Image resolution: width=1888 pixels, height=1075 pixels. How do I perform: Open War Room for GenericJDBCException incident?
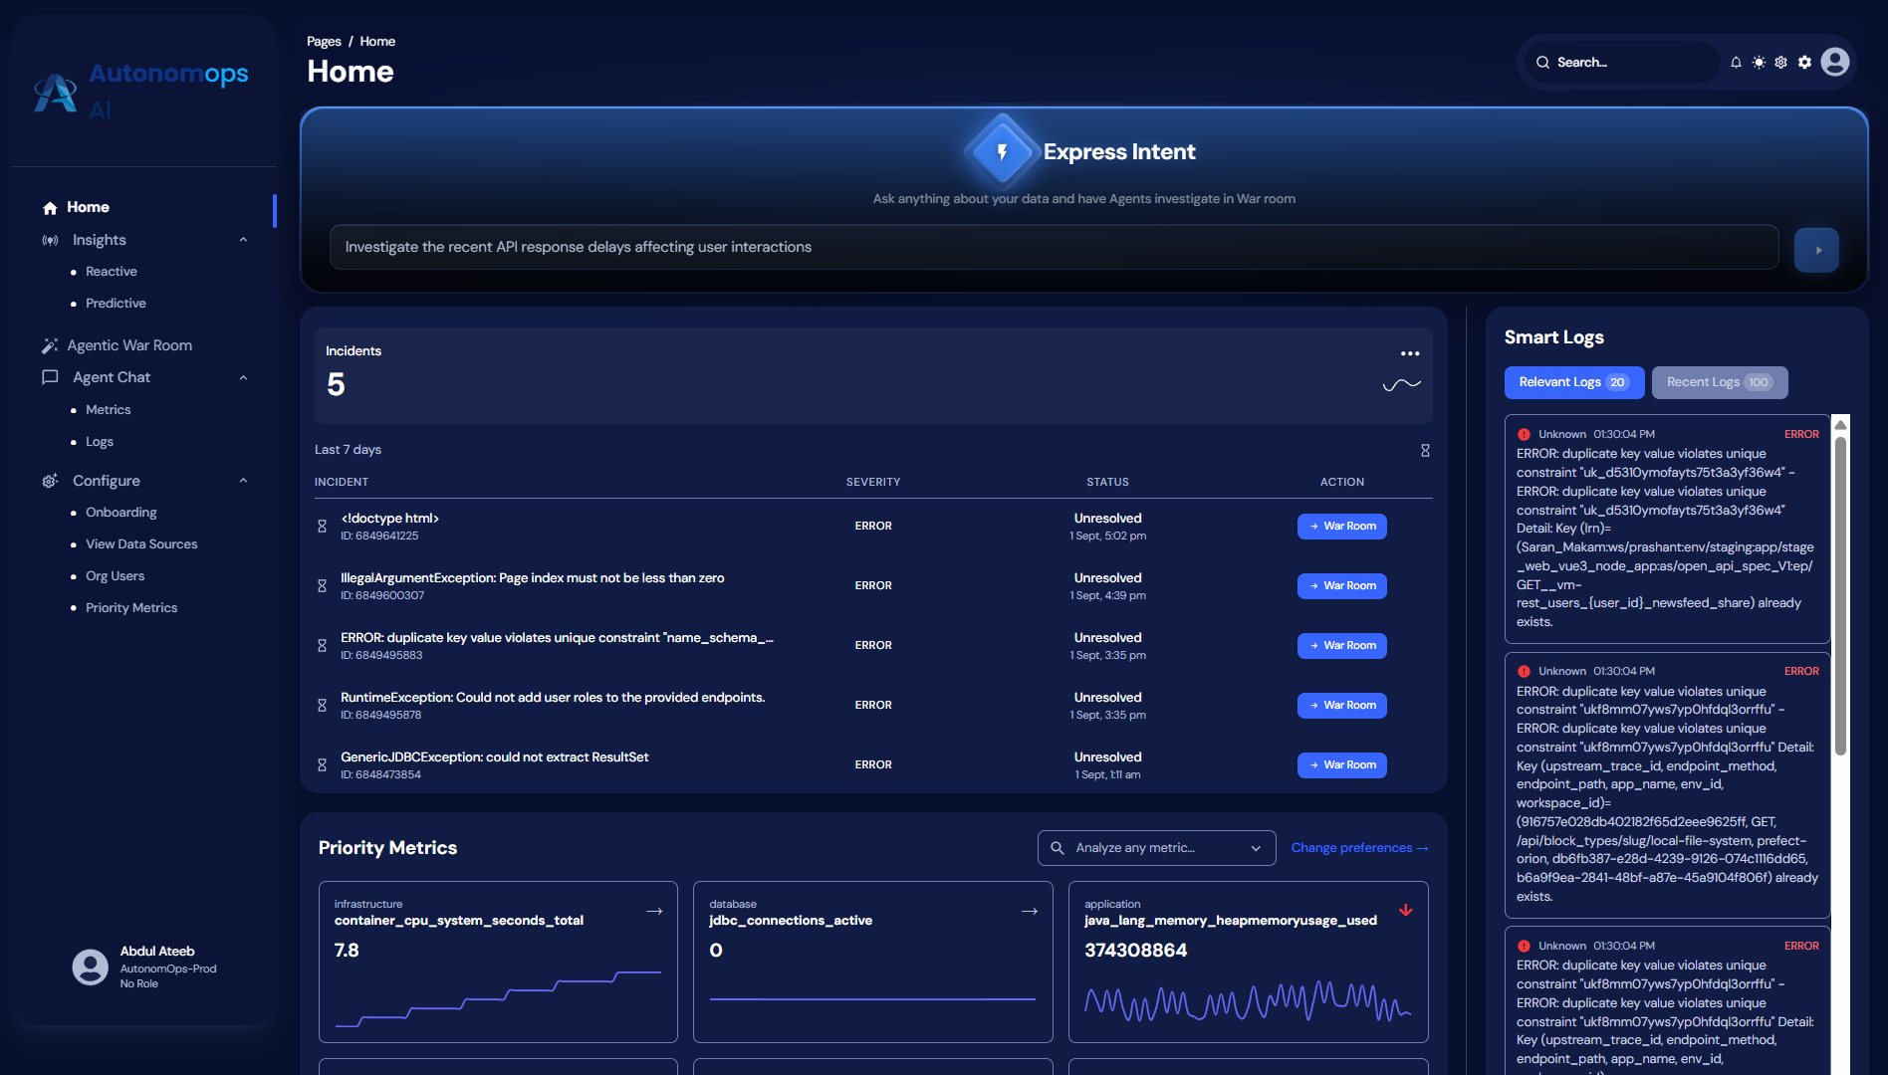coord(1341,765)
